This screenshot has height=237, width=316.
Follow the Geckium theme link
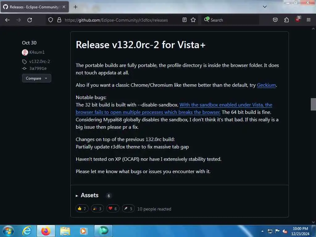[x=266, y=85]
